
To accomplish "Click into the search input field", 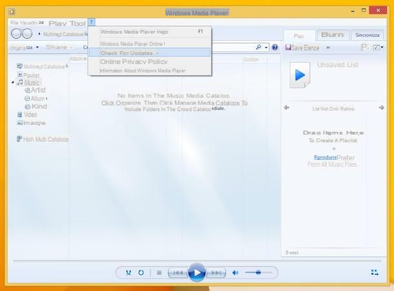I will [233, 47].
